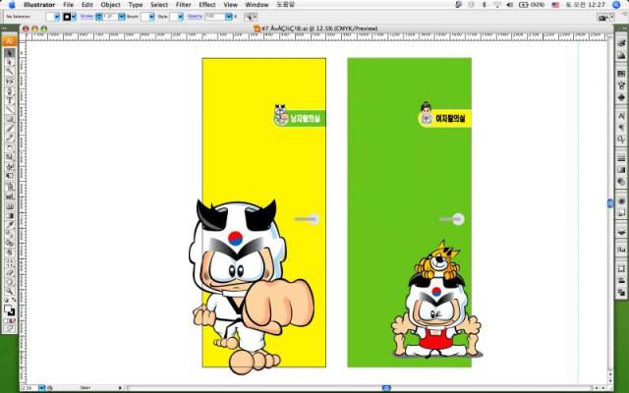Open the fill color dropdown in control bar
The width and height of the screenshot is (629, 393).
click(x=57, y=17)
